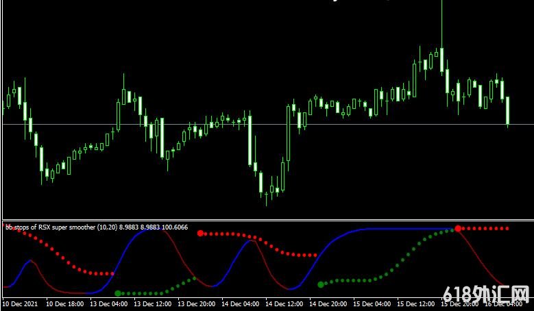Select the gray horizontal price line on chart

[x=267, y=124]
